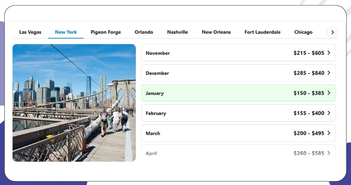Click the chevron on the March row
Viewport: 351px width, 185px height.
[329, 133]
